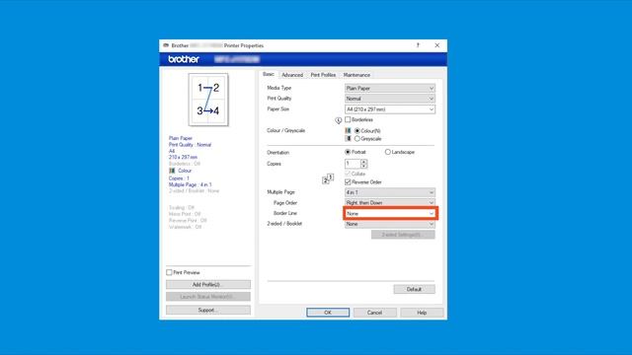Switch to the Print Profiles tab
This screenshot has width=632, height=355.
point(323,75)
